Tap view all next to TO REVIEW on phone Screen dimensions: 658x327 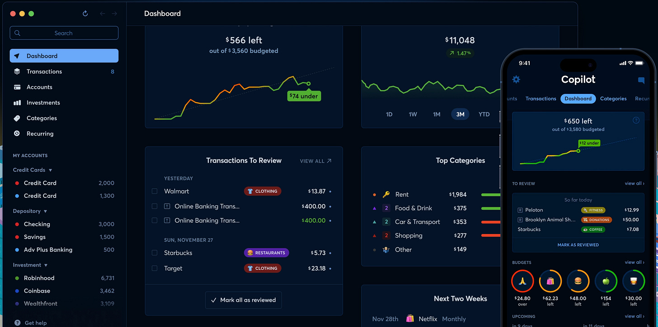coord(634,183)
